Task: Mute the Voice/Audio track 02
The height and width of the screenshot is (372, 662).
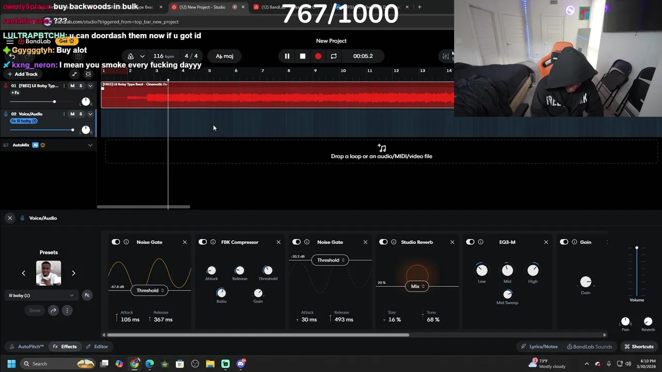Action: (72, 114)
